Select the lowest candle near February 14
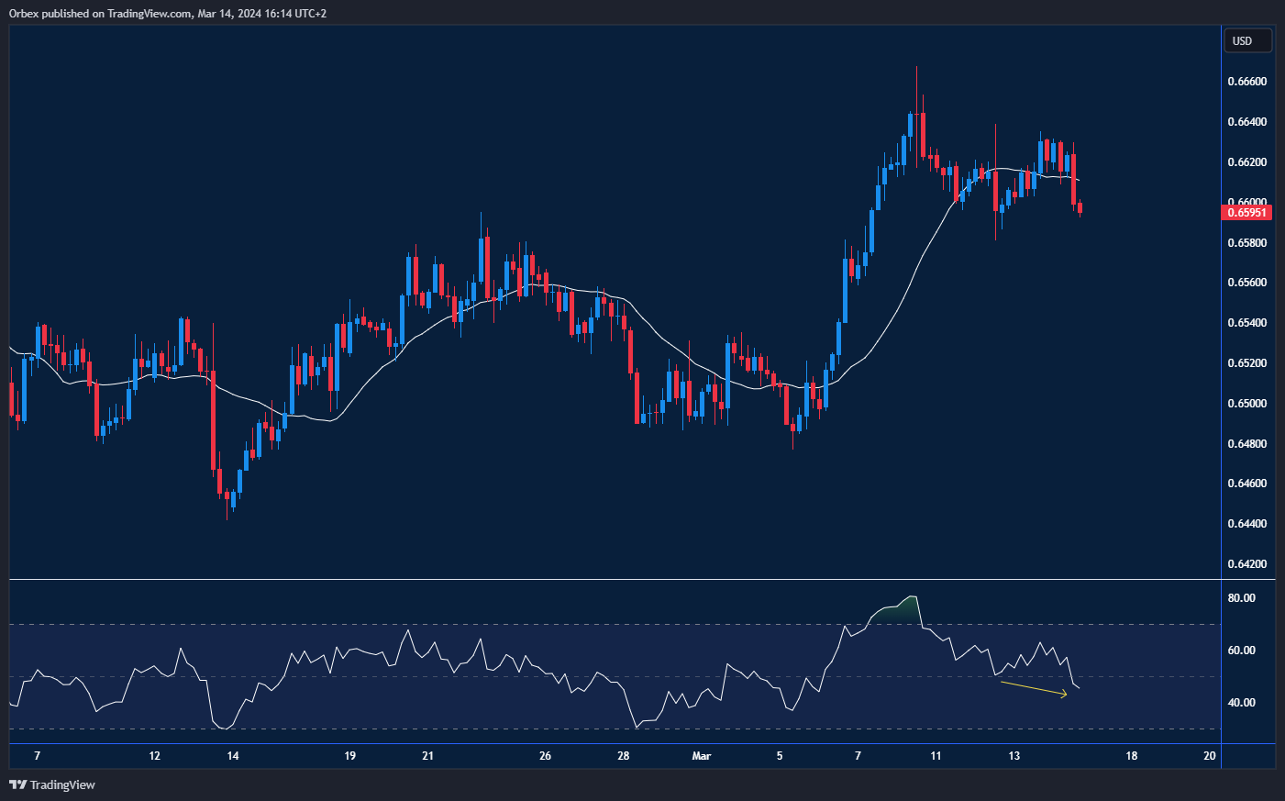This screenshot has width=1285, height=801. pyautogui.click(x=227, y=503)
